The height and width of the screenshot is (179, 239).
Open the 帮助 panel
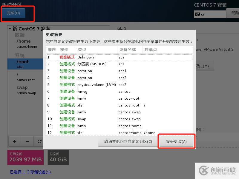click(234, 14)
